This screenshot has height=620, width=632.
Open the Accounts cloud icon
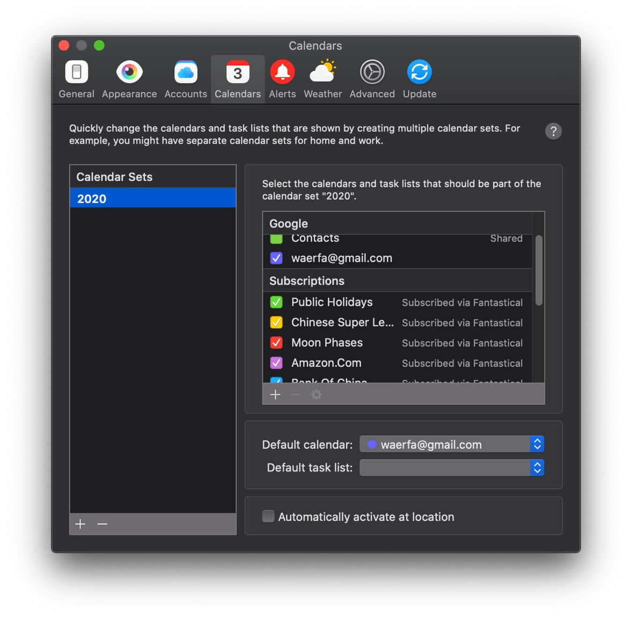click(x=186, y=72)
